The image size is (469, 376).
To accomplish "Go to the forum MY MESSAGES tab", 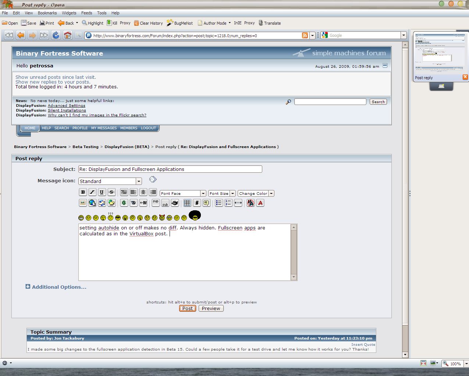I will point(104,128).
